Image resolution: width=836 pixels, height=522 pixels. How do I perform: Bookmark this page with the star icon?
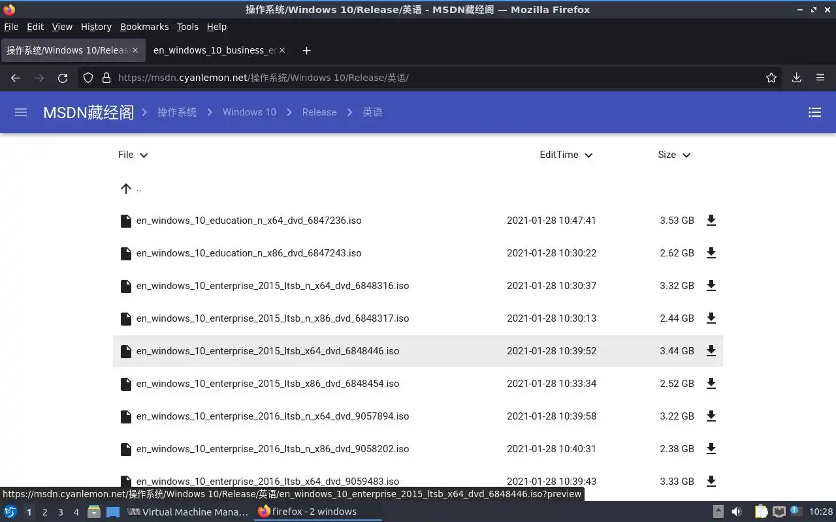pyautogui.click(x=771, y=78)
